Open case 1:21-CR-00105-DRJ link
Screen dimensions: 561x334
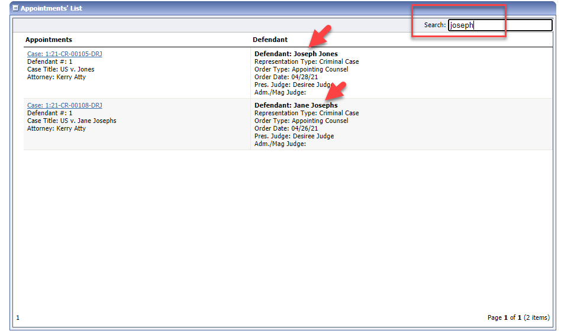tap(65, 54)
